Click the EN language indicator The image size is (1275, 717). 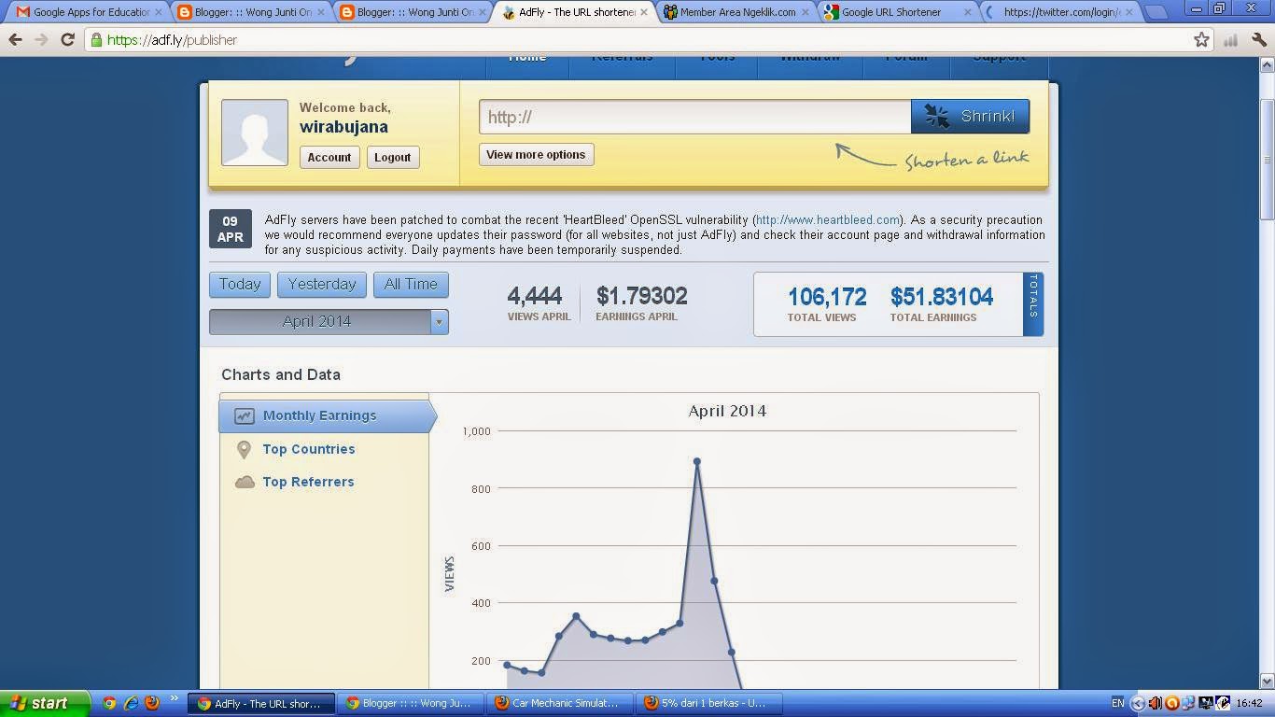click(1117, 703)
